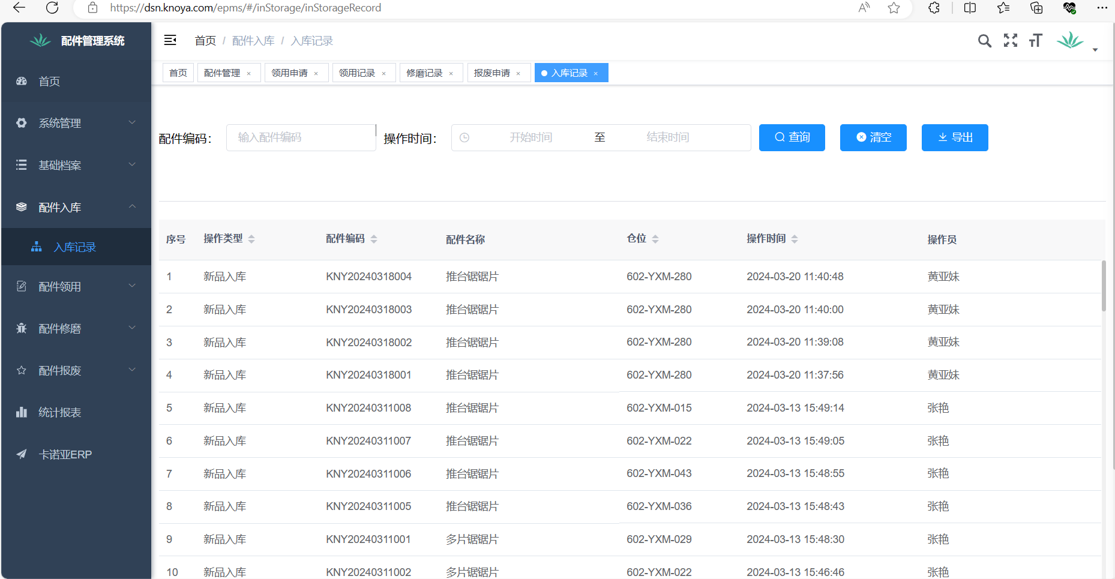The image size is (1115, 579).
Task: Open browser settings and more menu
Action: point(1102,8)
